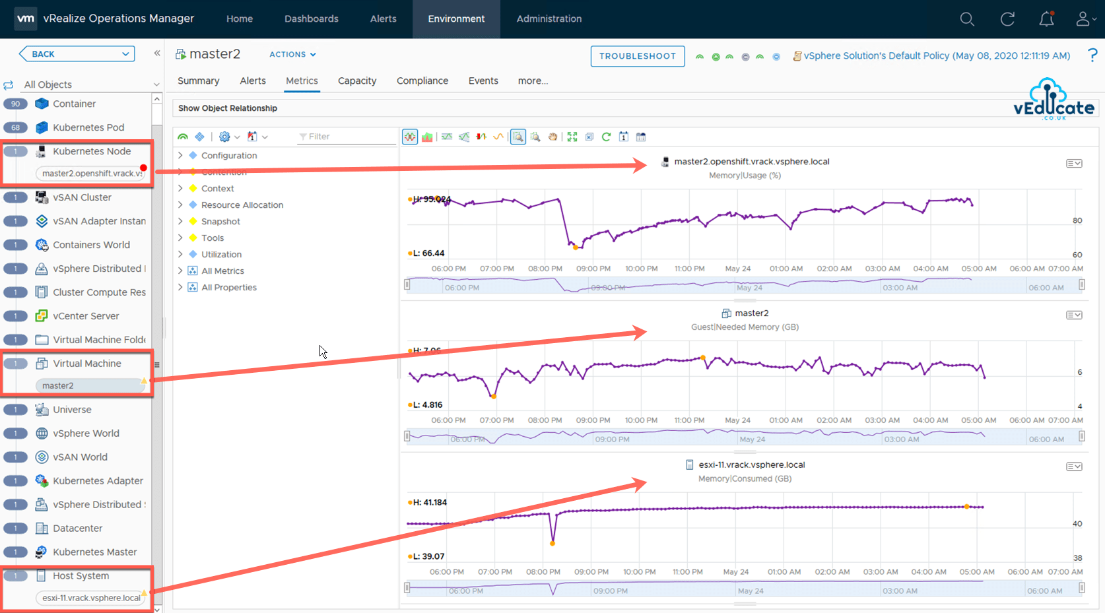
Task: Click the All Objects refresh arrows icon
Action: (9, 84)
